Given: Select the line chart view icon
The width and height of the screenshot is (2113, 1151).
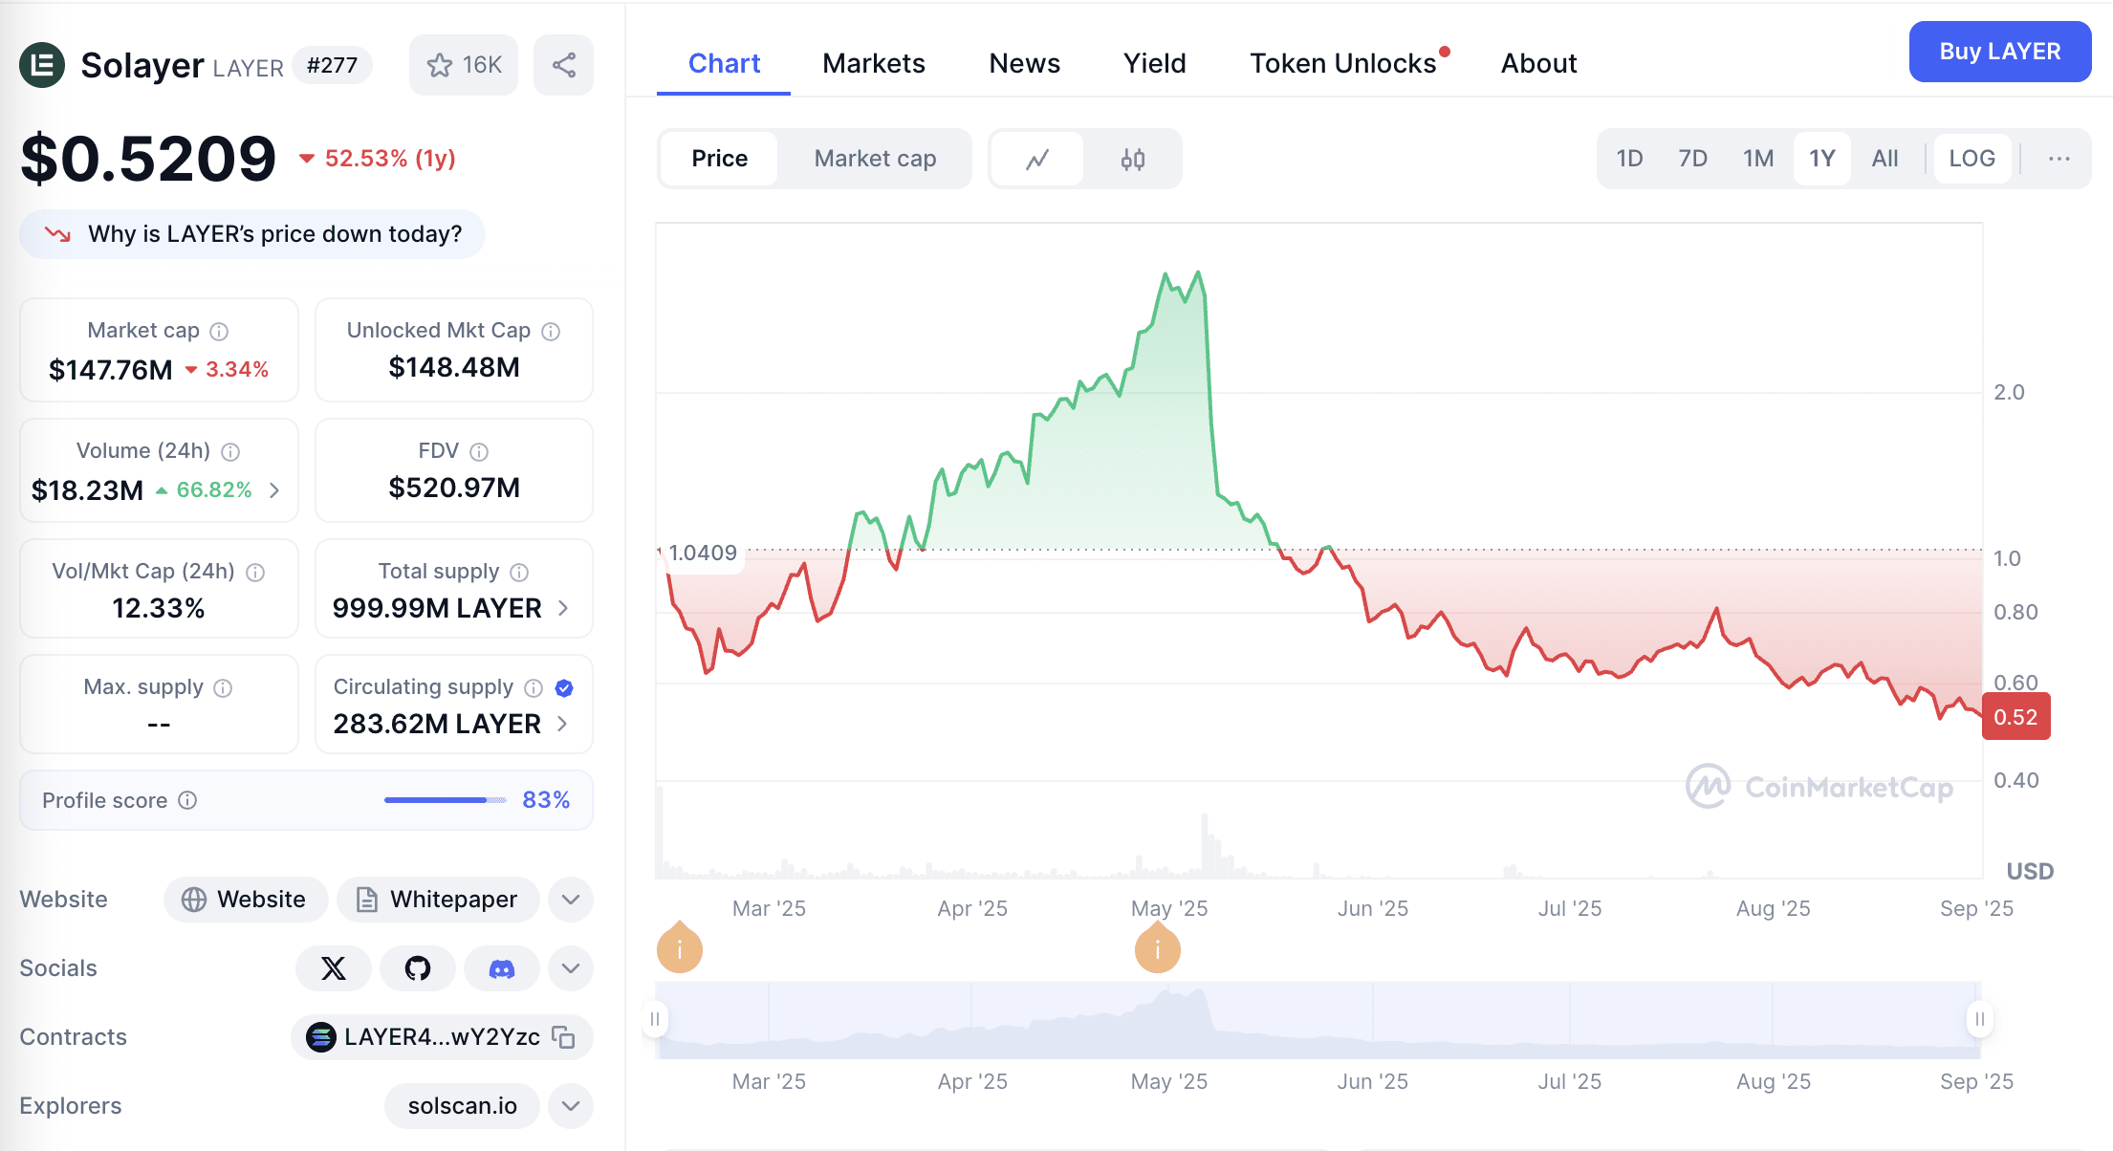Looking at the screenshot, I should point(1037,159).
